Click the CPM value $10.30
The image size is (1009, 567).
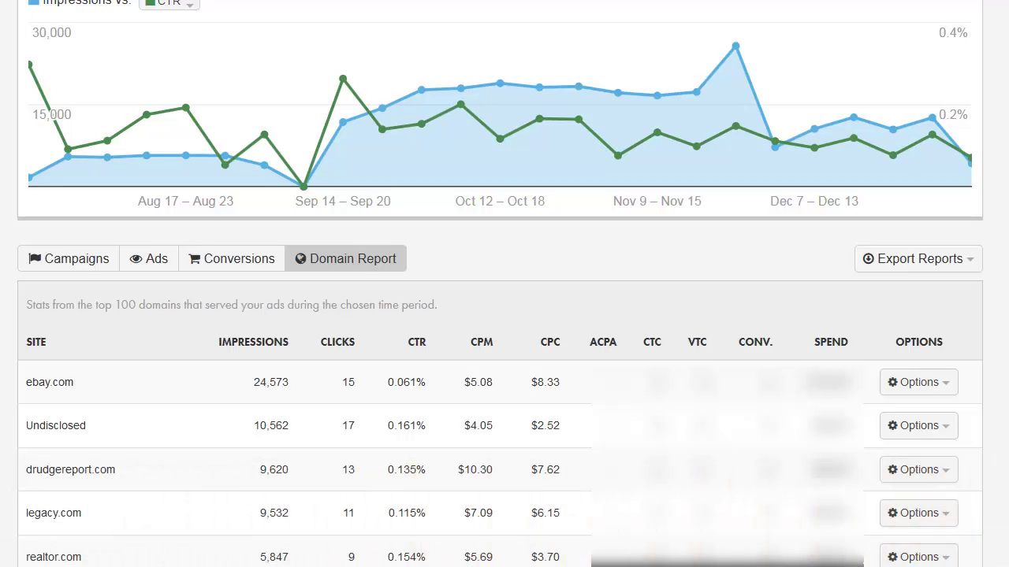pos(475,469)
